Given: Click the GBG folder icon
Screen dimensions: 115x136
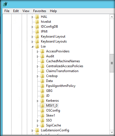Looking at the screenshot, I should (42, 91).
